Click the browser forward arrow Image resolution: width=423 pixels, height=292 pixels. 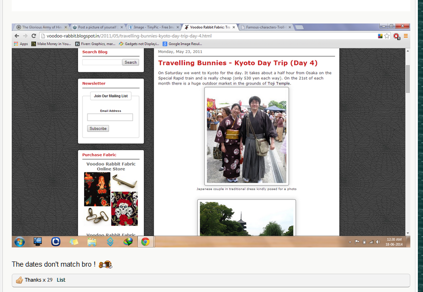pos(25,36)
